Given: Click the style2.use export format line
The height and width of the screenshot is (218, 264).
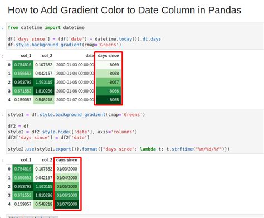Looking at the screenshot, I should click(x=119, y=149).
